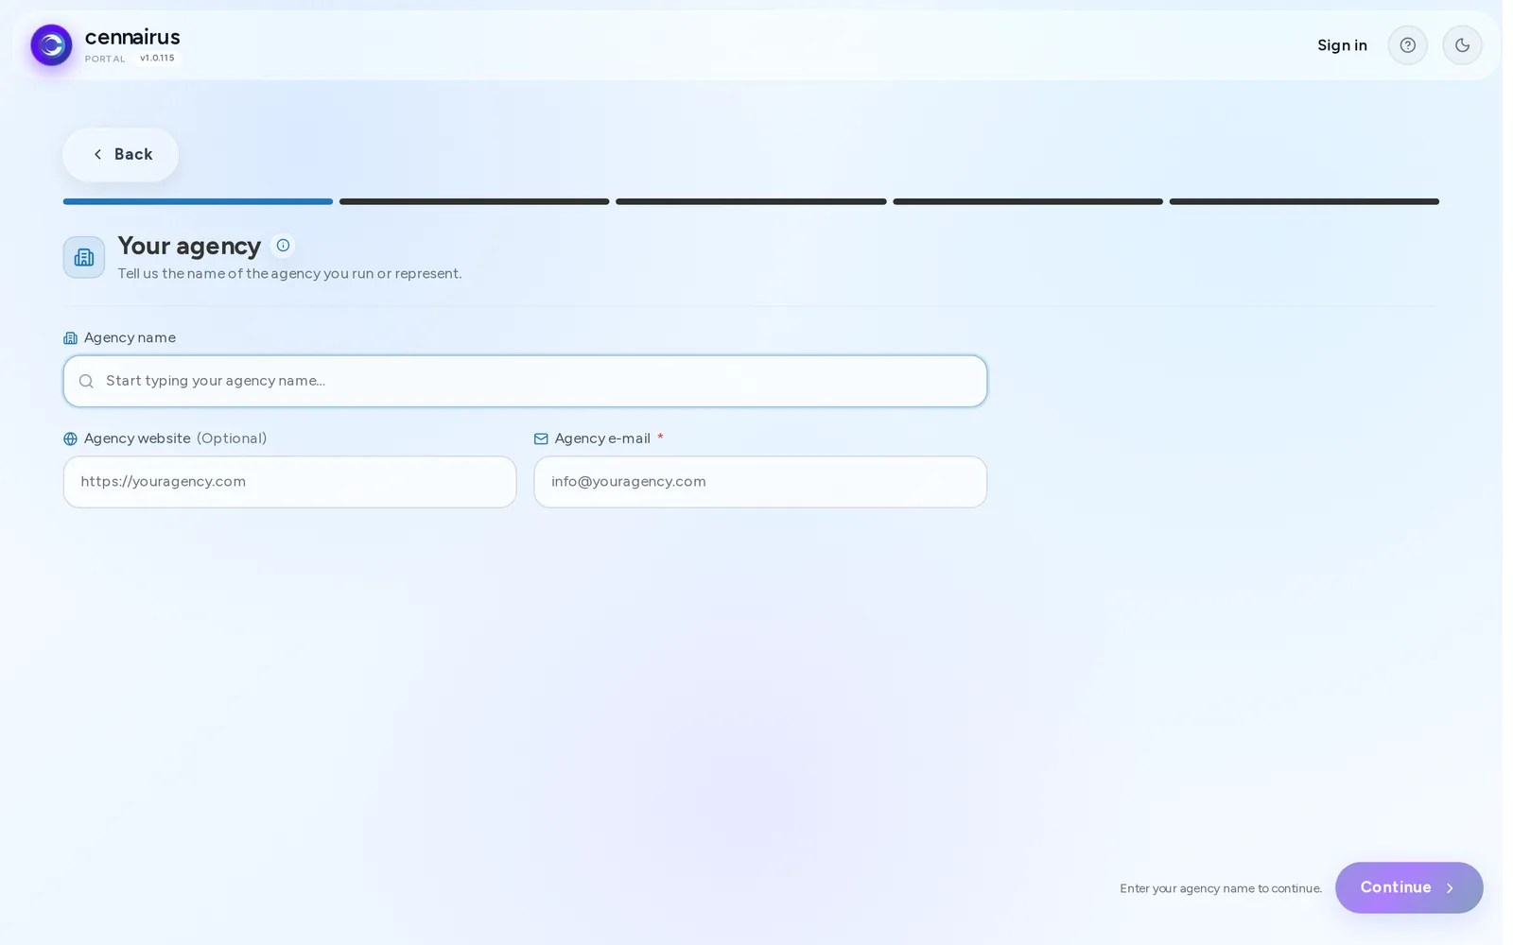Open the help question-mark icon
The width and height of the screenshot is (1513, 945).
pyautogui.click(x=1407, y=45)
